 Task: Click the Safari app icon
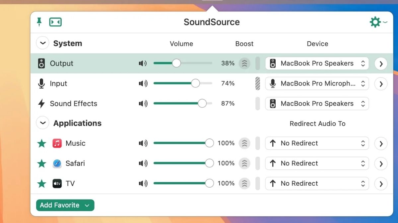[x=57, y=164]
